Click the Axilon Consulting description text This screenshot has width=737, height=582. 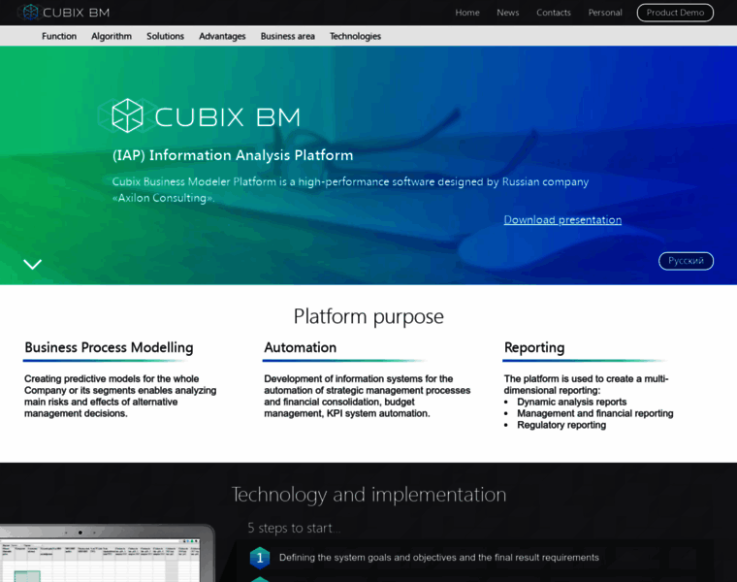point(350,189)
